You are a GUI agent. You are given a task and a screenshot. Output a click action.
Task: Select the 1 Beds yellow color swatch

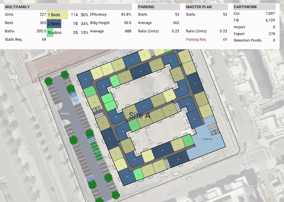(58, 15)
